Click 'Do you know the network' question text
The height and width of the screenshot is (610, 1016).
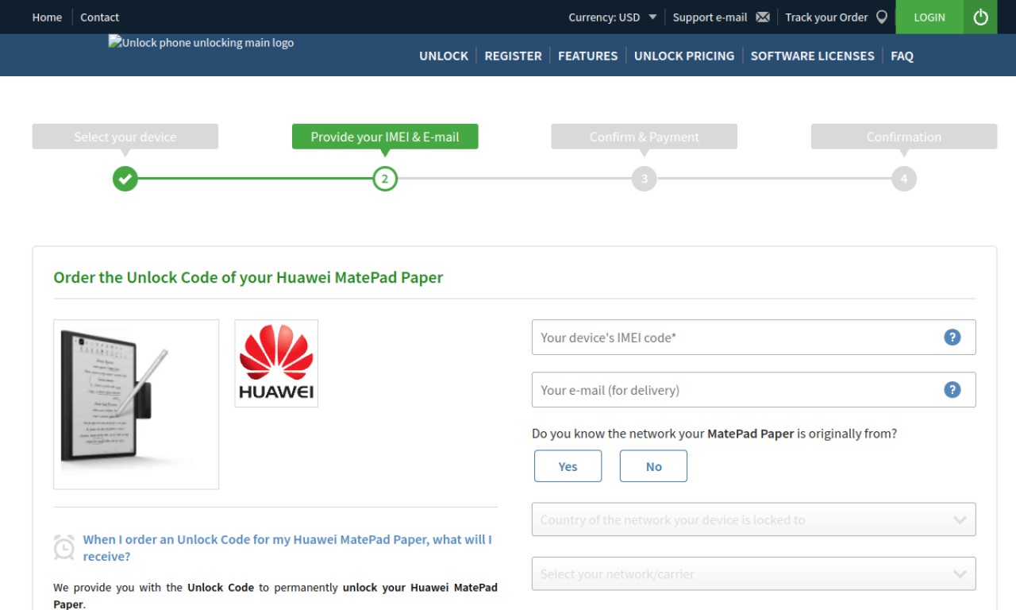click(x=714, y=434)
